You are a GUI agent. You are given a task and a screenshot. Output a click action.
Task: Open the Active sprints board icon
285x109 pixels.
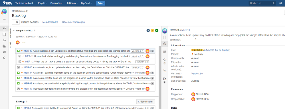pyautogui.click(x=4, y=35)
